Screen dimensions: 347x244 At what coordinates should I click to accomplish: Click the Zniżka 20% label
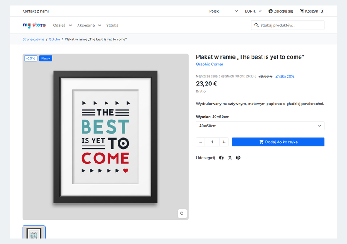pyautogui.click(x=285, y=76)
